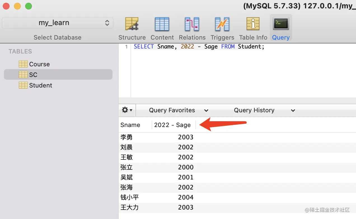
Task: Click value 2001 in 吴斌 row
Action: pos(186,177)
